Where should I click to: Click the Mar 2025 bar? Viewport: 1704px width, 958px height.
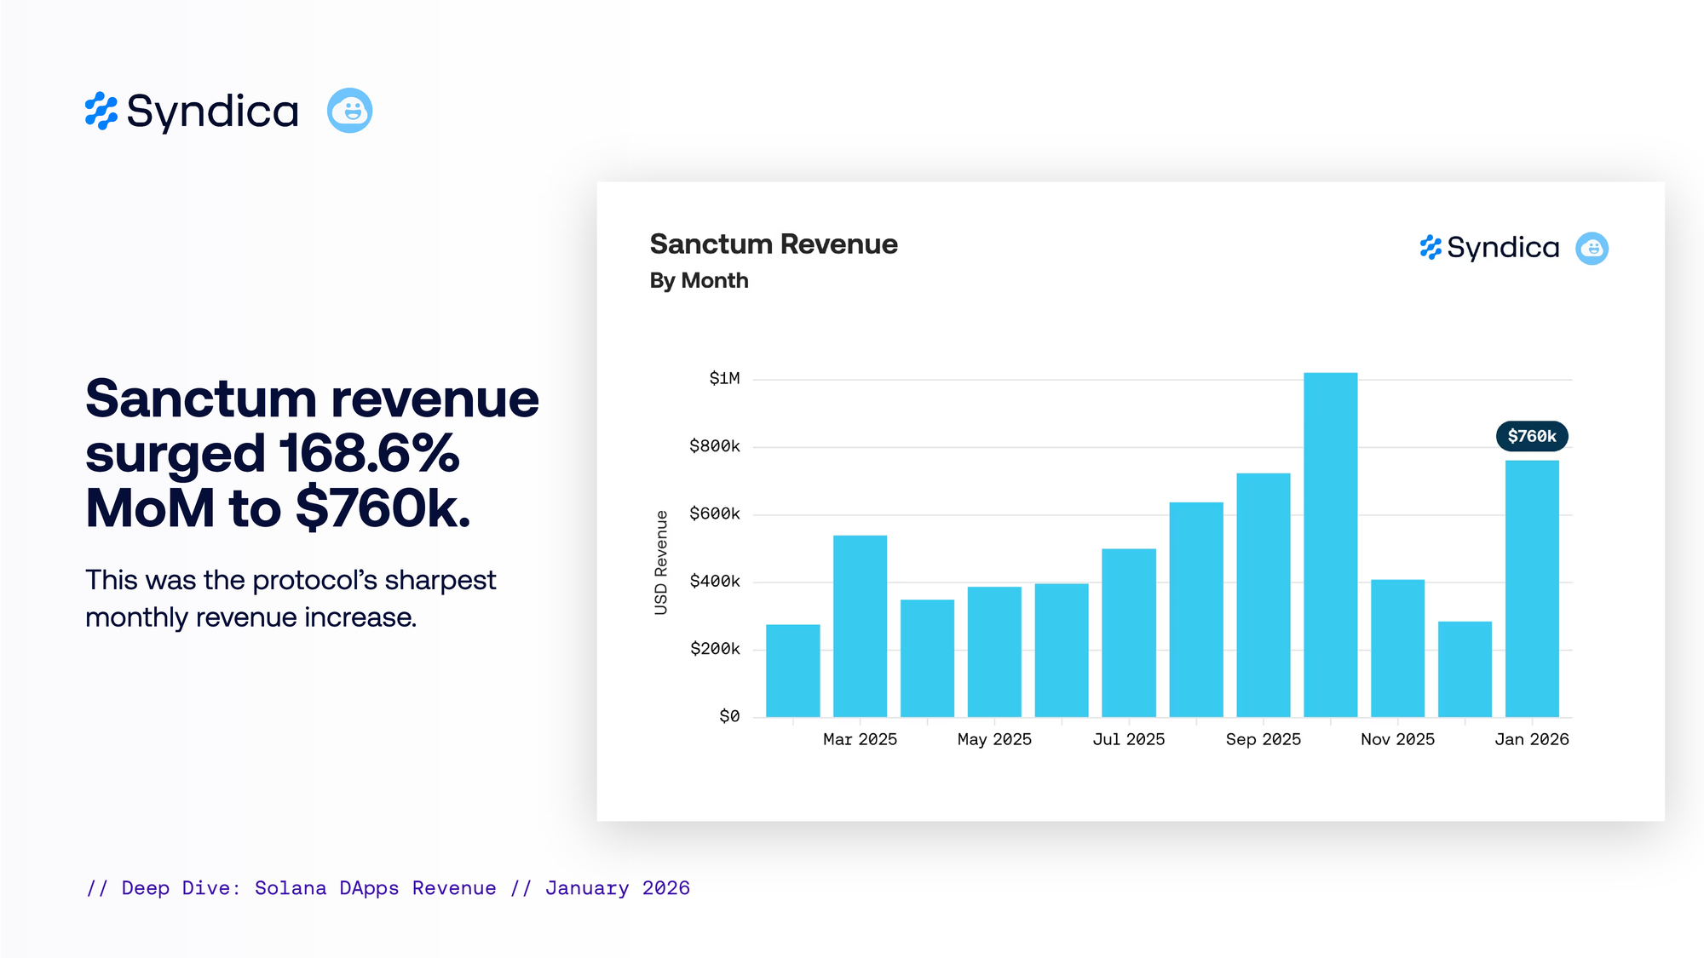point(860,626)
